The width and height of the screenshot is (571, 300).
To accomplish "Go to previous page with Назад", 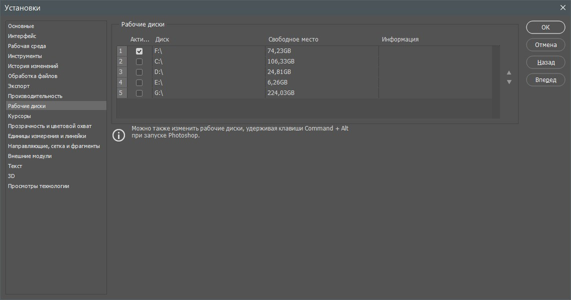I will coord(545,62).
